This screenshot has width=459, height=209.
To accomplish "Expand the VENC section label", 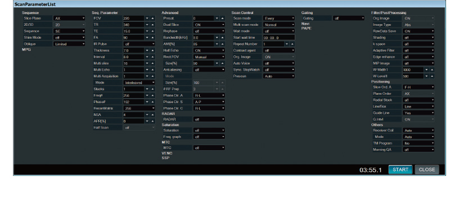I will [167, 153].
